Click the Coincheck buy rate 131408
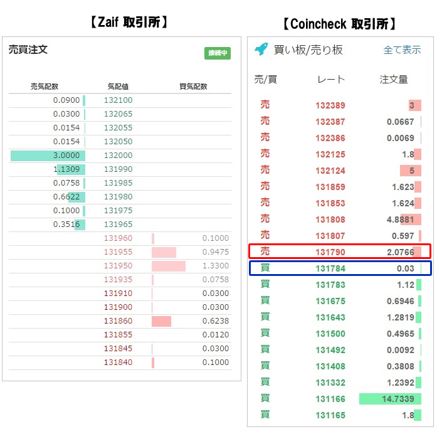Image resolution: width=437 pixels, height=439 pixels. [330, 366]
